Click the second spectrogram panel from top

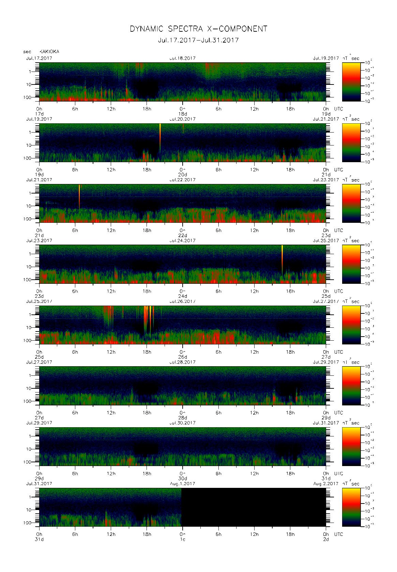click(x=182, y=142)
